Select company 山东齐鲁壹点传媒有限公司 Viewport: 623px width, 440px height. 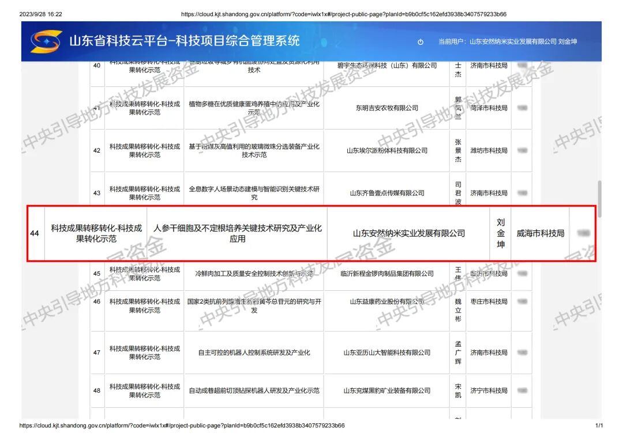[x=387, y=193]
